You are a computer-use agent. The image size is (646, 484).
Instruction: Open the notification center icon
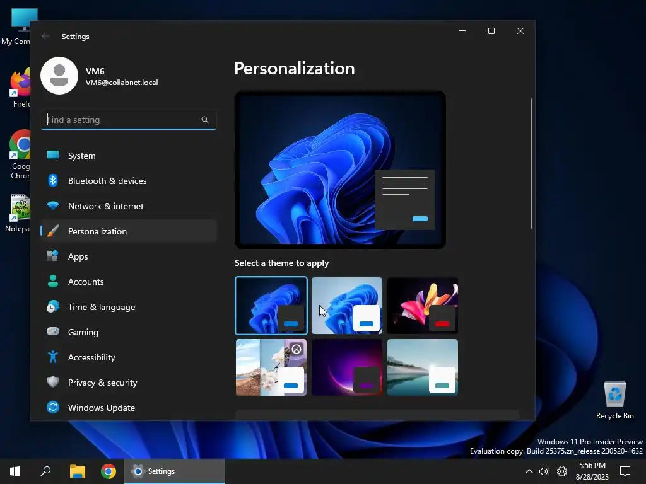pos(625,471)
